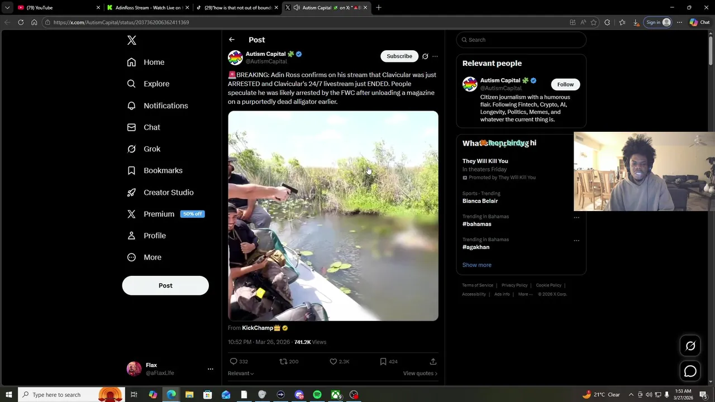Click the Grok explain icon on post
The width and height of the screenshot is (715, 402).
click(425, 56)
